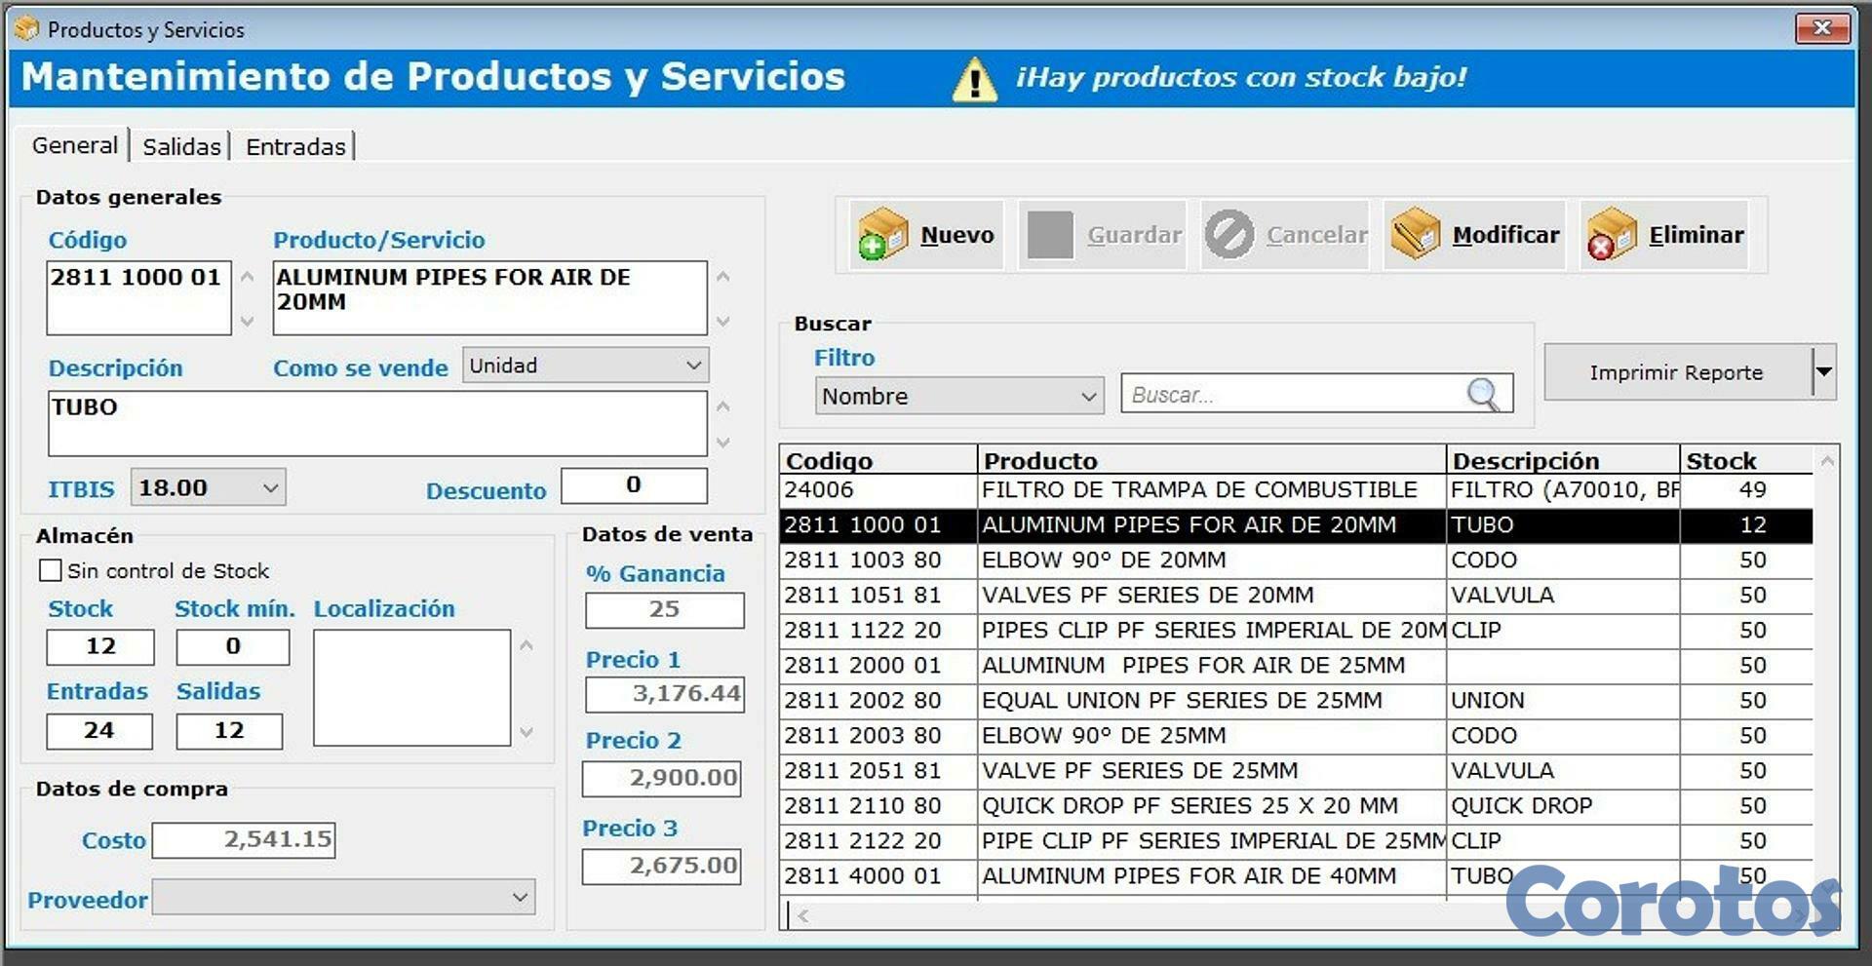
Task: Click the Modificar box icon
Action: point(1415,233)
